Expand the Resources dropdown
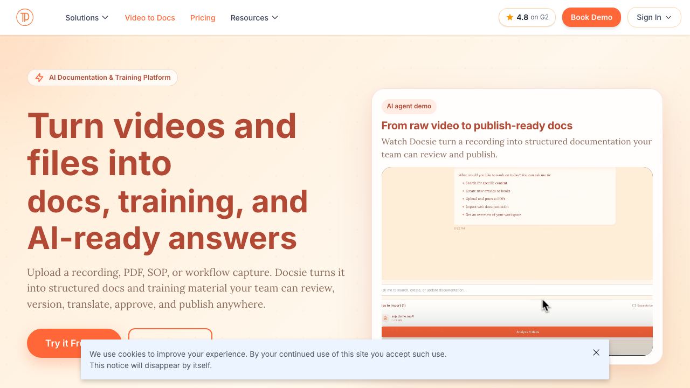The width and height of the screenshot is (690, 388). click(254, 18)
